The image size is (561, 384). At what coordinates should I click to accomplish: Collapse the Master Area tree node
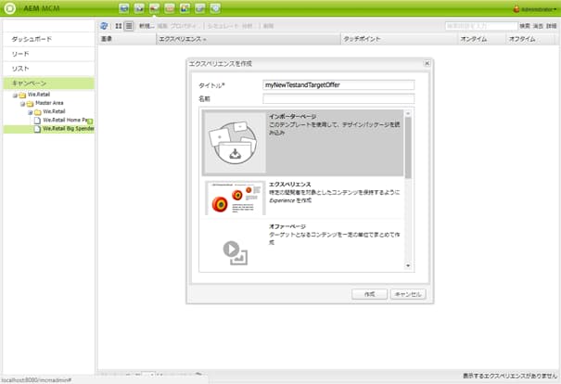22,104
